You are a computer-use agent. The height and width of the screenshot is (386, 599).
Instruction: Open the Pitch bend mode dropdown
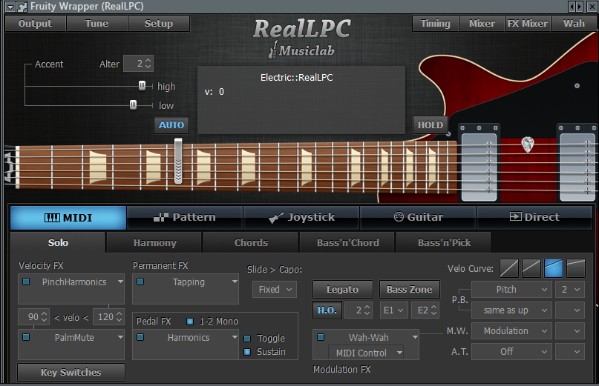click(511, 290)
